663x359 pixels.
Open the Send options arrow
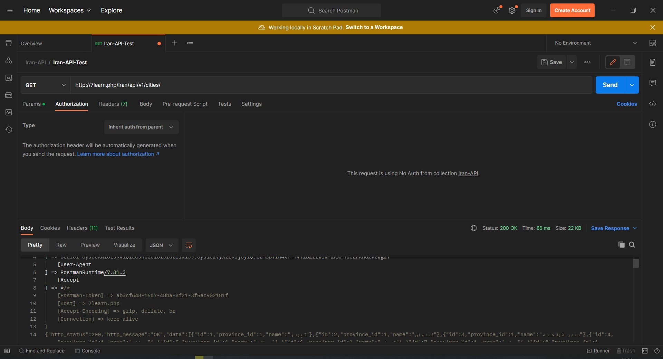[632, 85]
